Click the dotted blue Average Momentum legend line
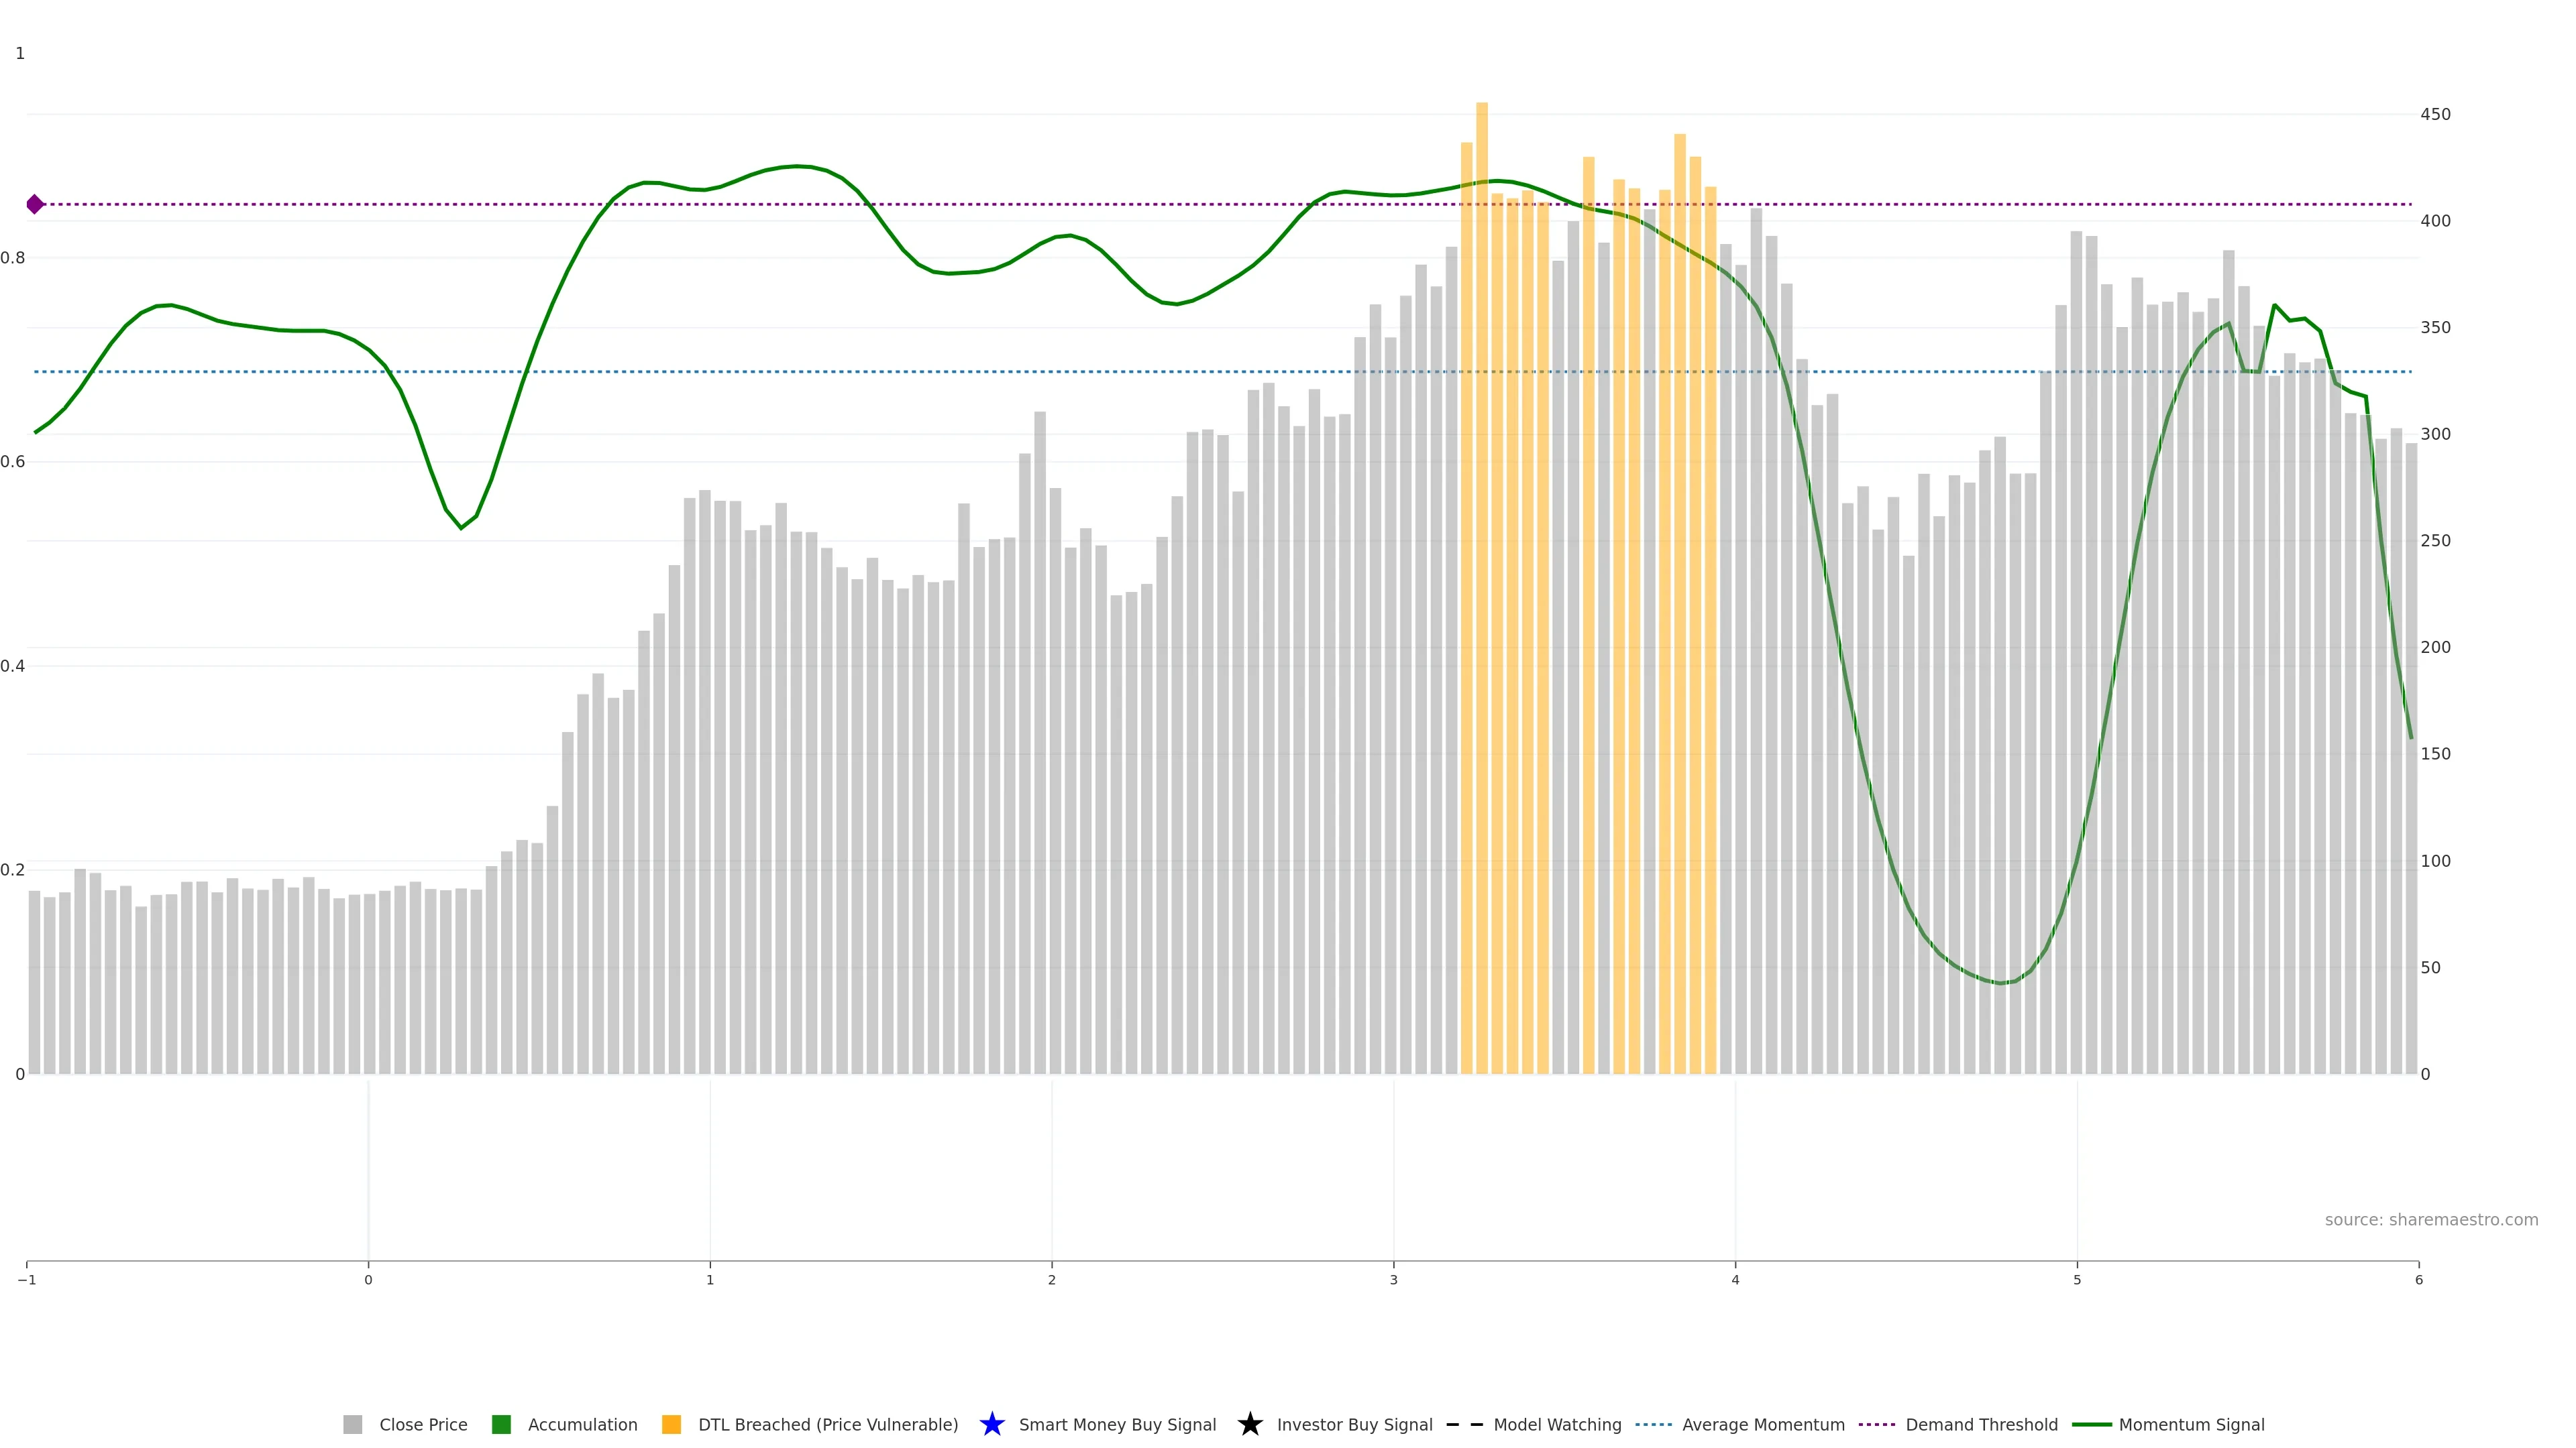The image size is (2576, 1448). [1653, 1424]
